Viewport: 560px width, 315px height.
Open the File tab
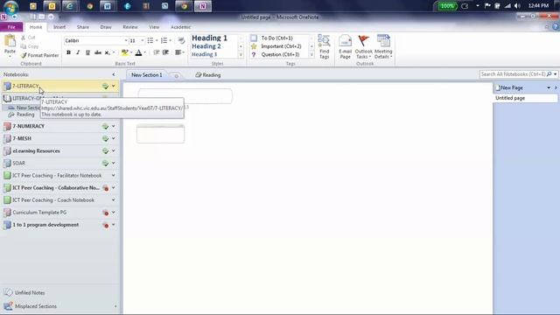(11, 27)
